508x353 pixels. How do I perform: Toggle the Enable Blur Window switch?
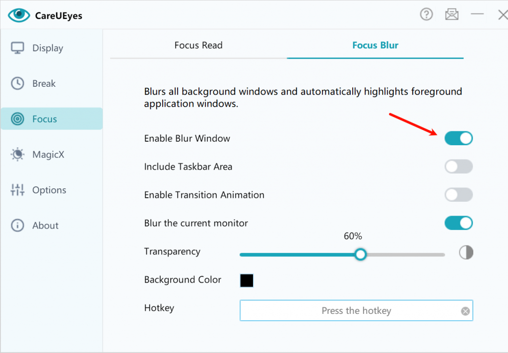pos(458,138)
